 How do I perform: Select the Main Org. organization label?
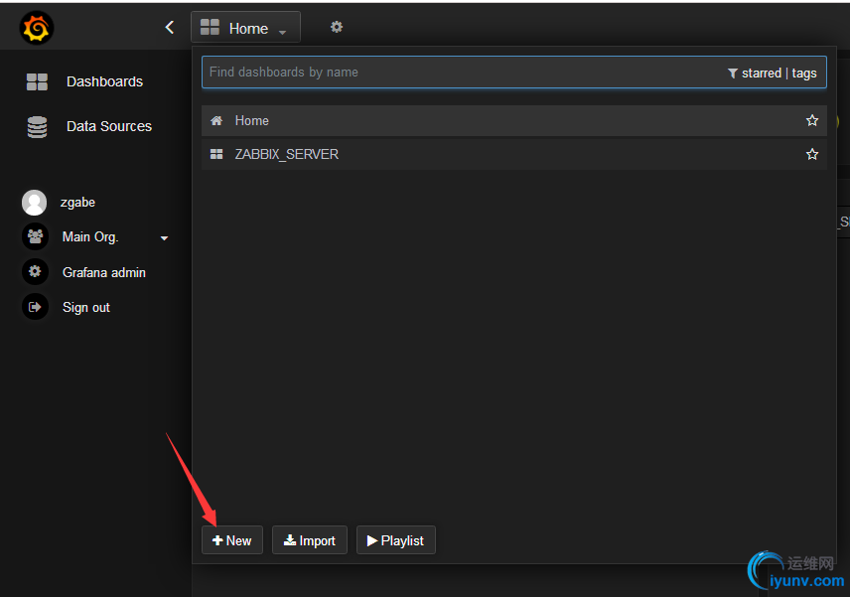(x=90, y=237)
